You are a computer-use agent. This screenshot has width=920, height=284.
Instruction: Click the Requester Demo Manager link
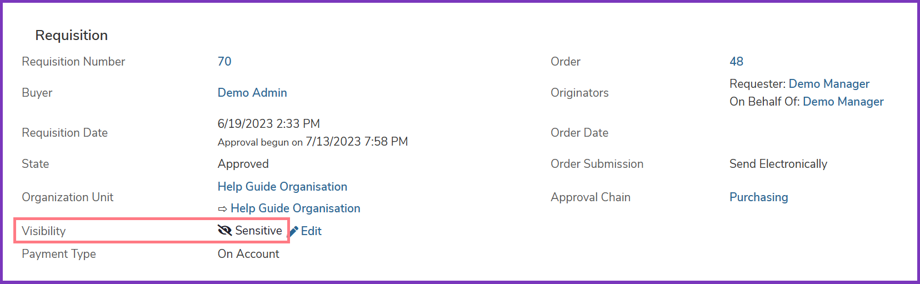(x=829, y=84)
